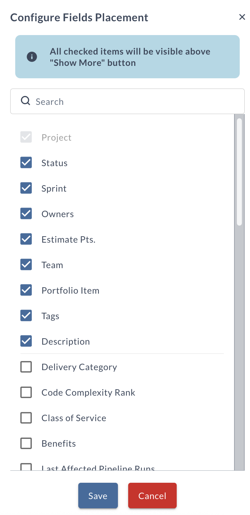Viewport: 250px width, 515px height.
Task: Uncheck the Sprint field
Action: [x=26, y=188]
